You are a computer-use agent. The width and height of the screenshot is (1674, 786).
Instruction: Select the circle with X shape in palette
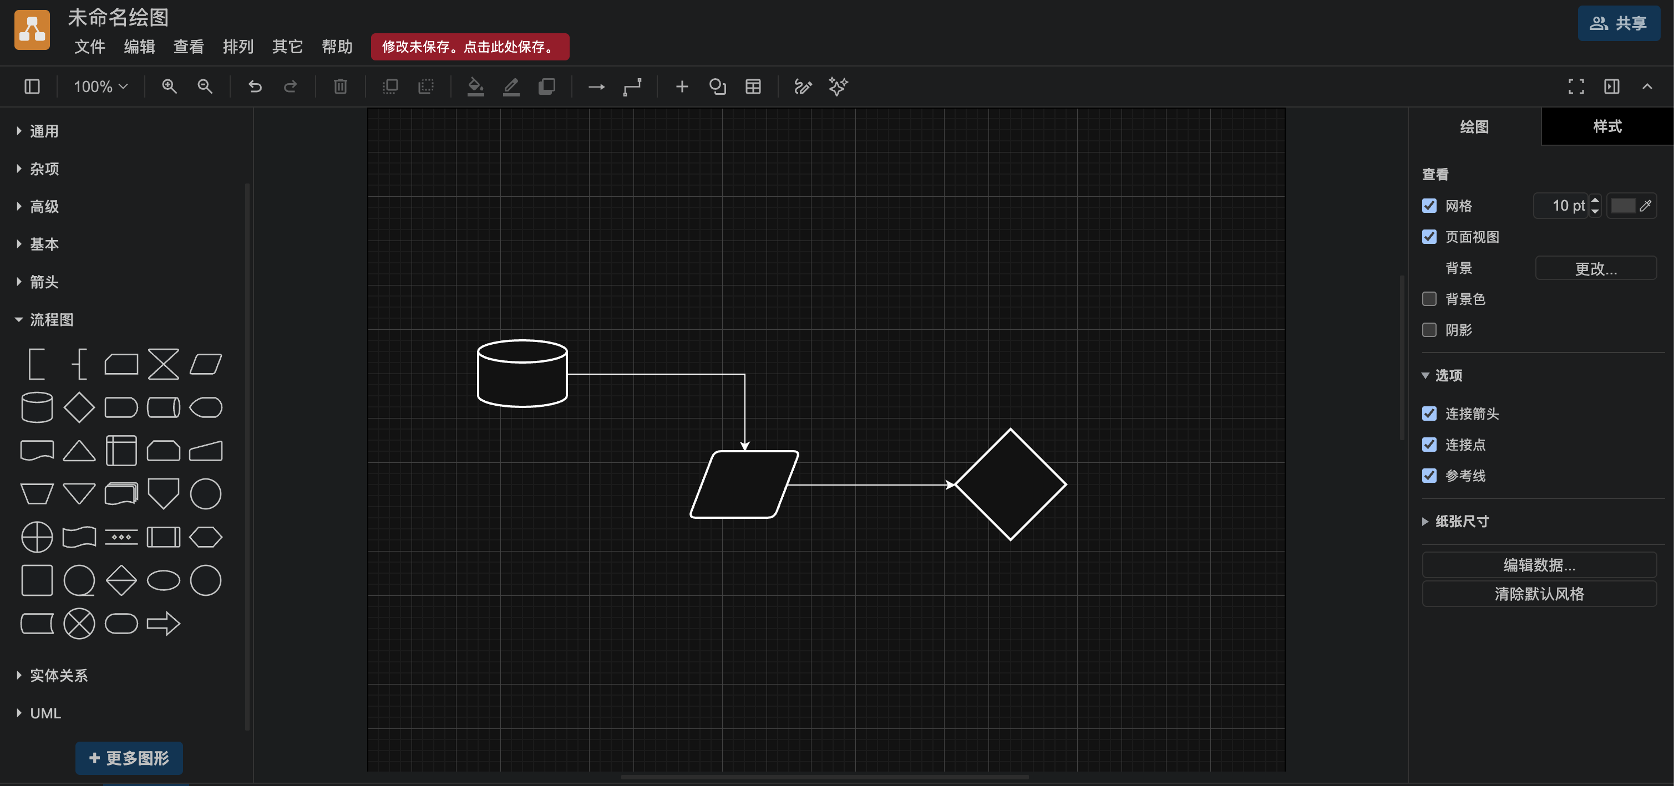pos(79,624)
